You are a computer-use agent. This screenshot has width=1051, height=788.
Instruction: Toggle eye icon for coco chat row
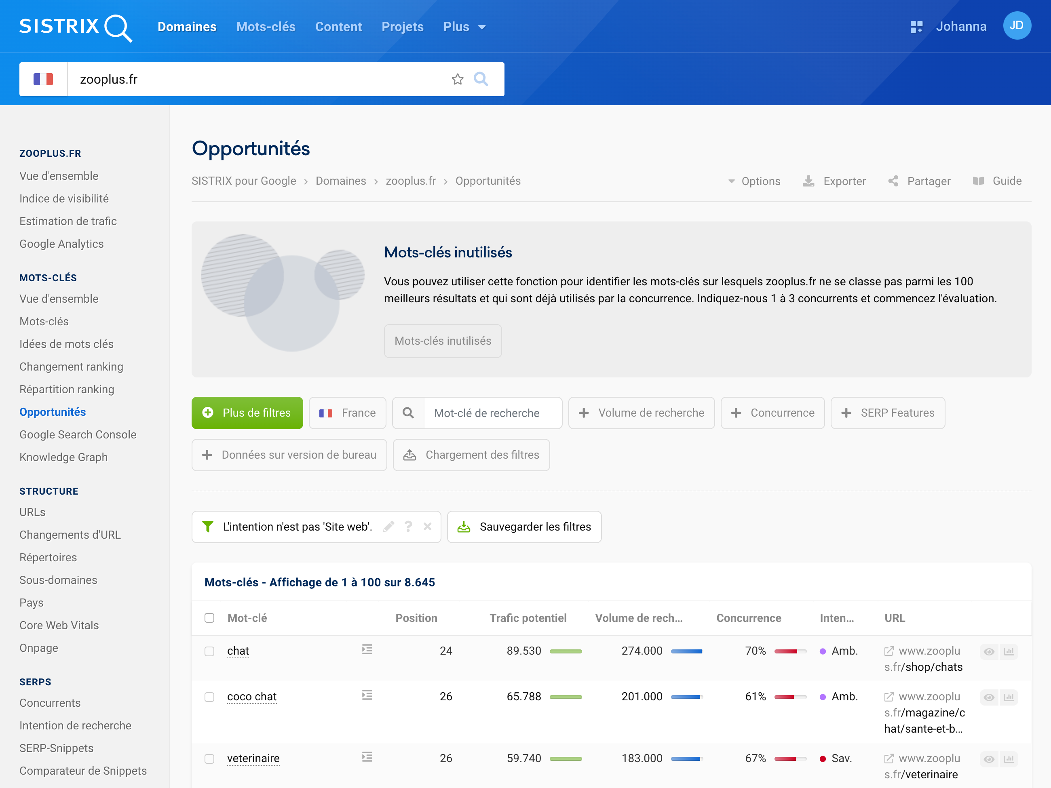pos(989,697)
